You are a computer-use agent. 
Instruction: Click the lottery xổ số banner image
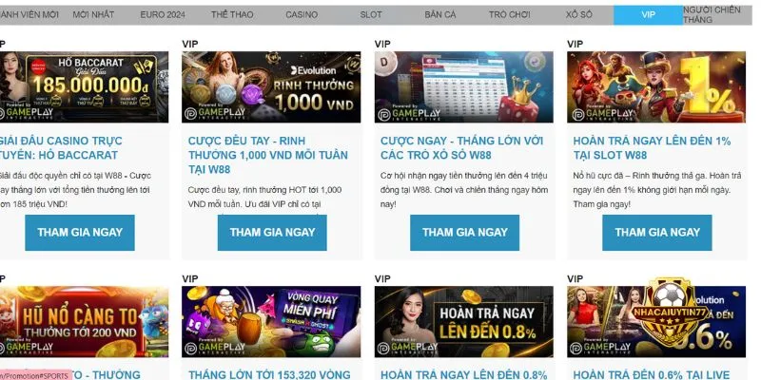(463, 86)
